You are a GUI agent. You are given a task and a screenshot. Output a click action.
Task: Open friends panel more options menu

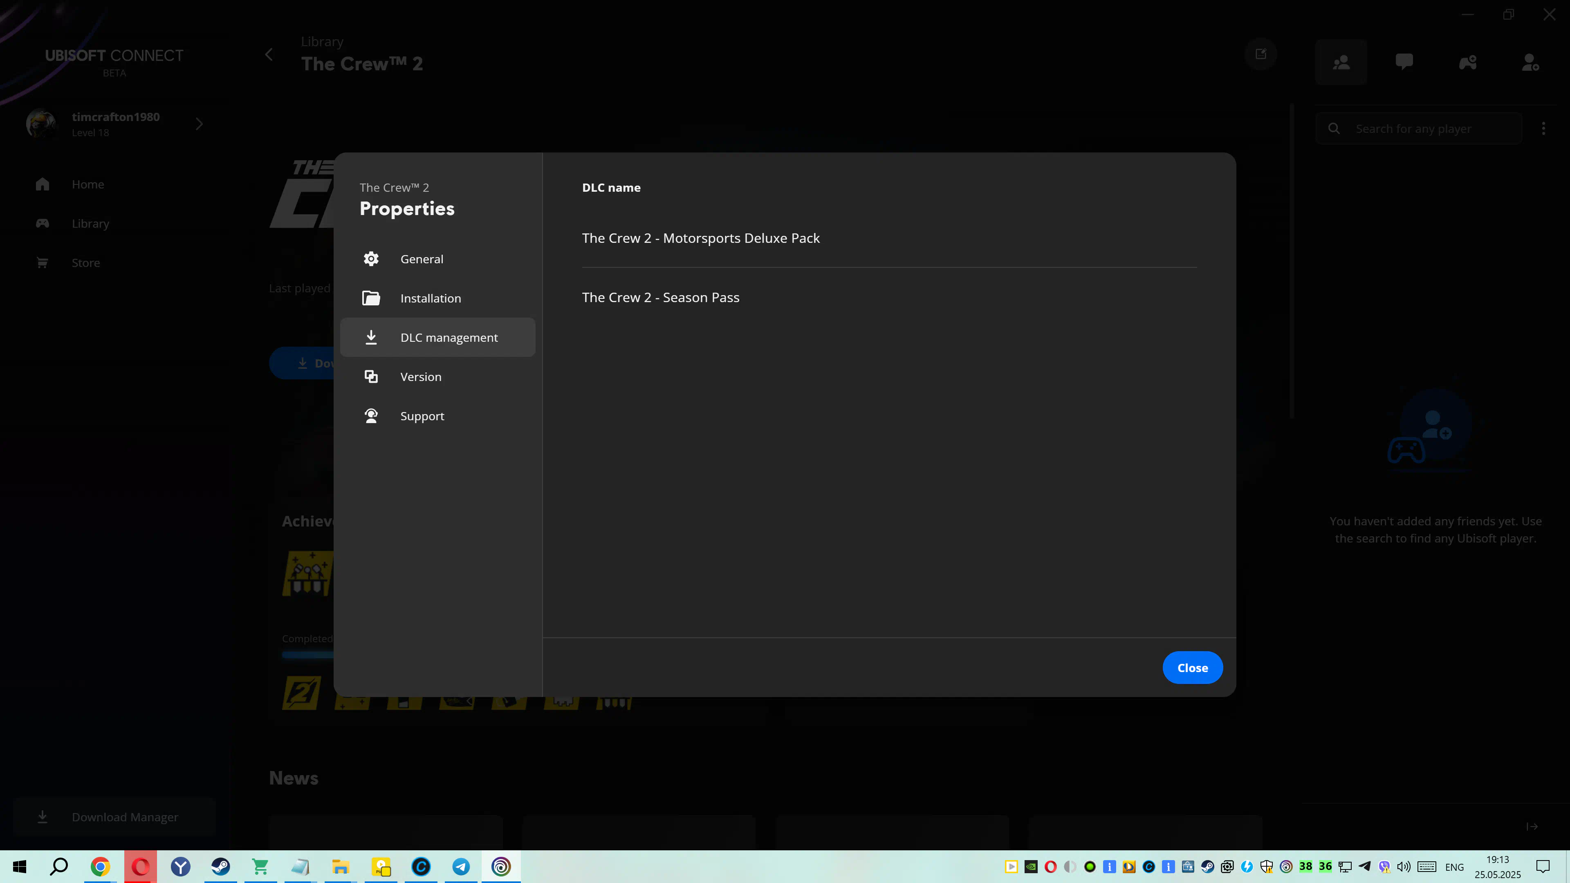(x=1543, y=129)
